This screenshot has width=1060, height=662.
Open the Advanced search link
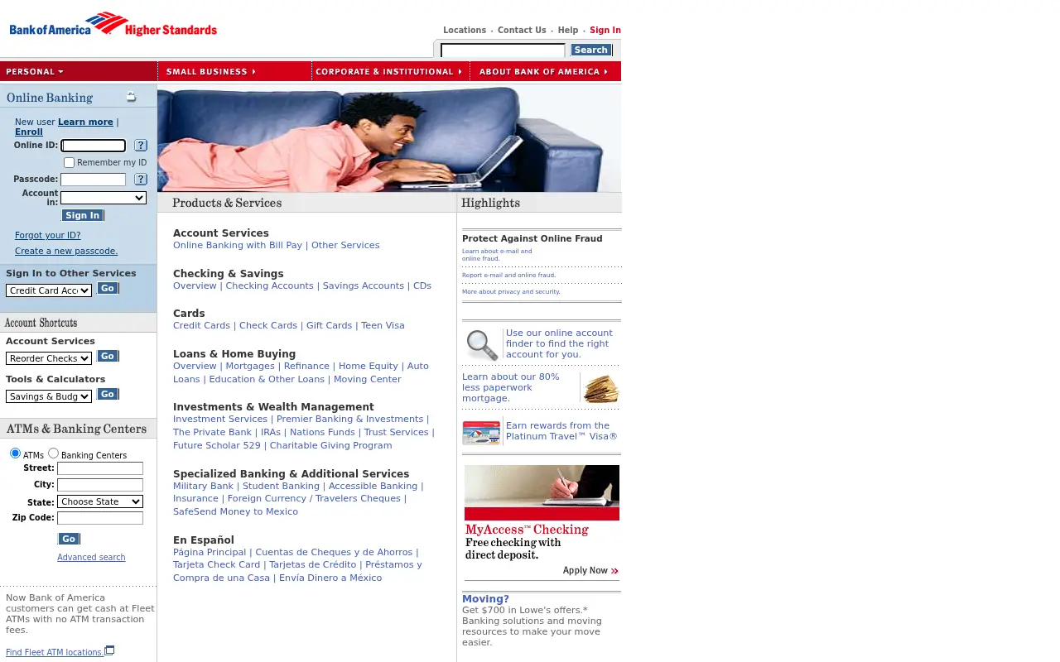(91, 558)
